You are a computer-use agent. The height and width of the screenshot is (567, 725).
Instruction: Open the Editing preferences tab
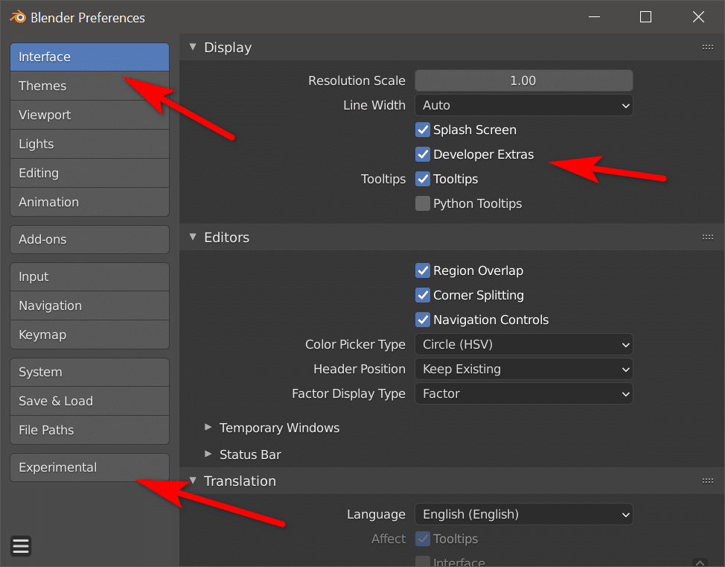point(90,173)
